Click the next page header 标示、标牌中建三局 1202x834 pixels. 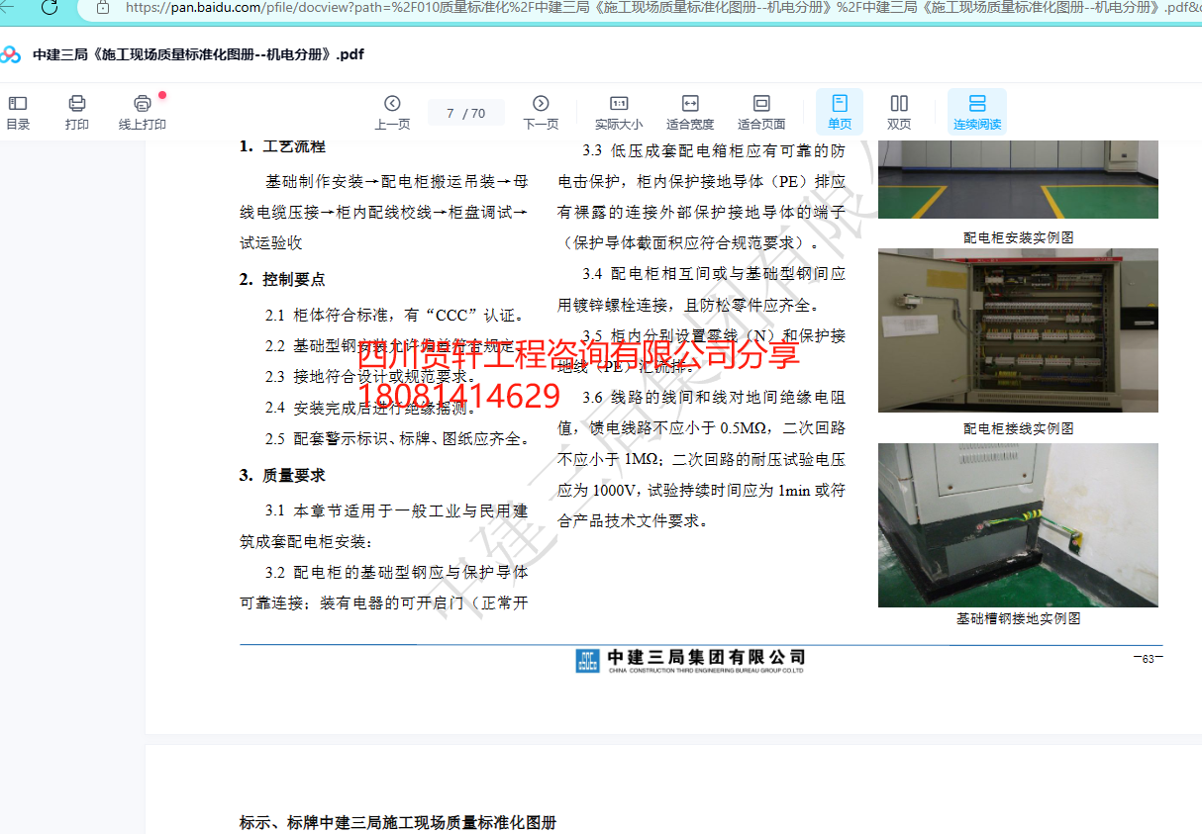[398, 823]
